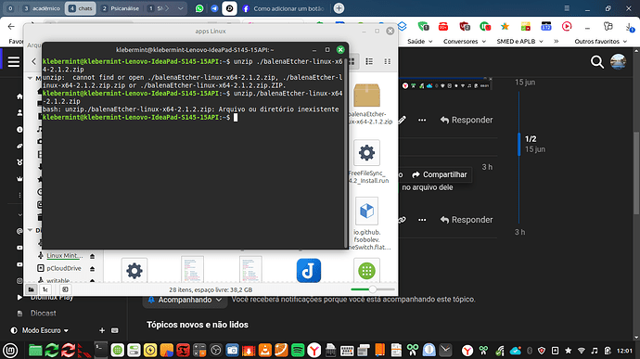Click the second Responder button
The width and height of the screenshot is (640, 359).
click(x=467, y=220)
